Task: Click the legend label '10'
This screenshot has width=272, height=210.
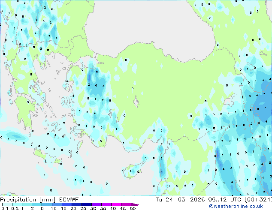Action: 54,208
